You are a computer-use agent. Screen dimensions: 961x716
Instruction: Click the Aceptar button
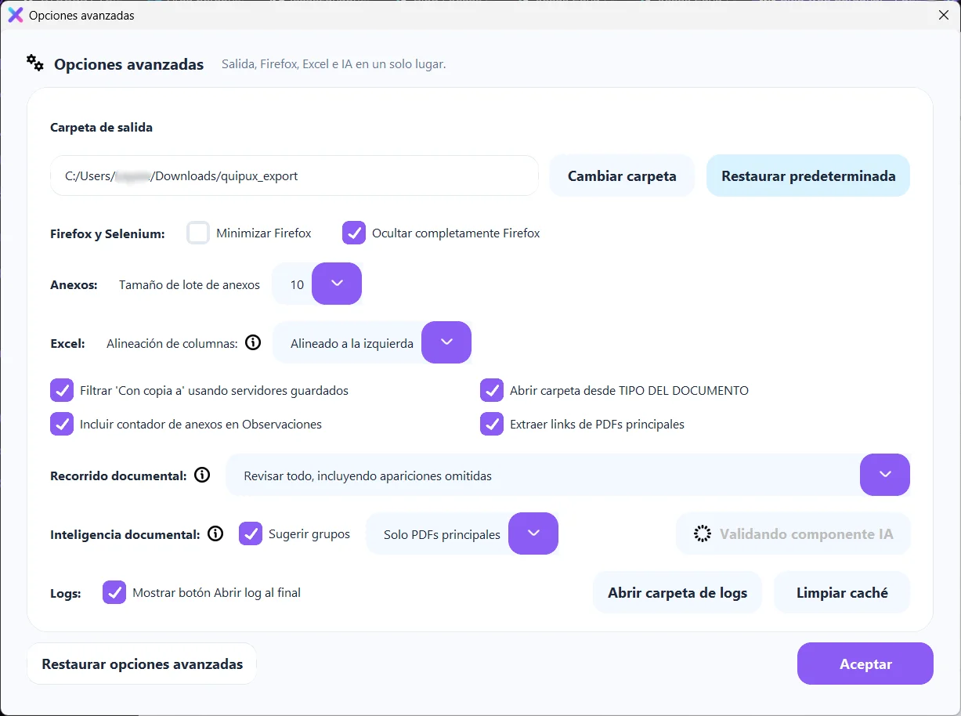click(x=865, y=664)
